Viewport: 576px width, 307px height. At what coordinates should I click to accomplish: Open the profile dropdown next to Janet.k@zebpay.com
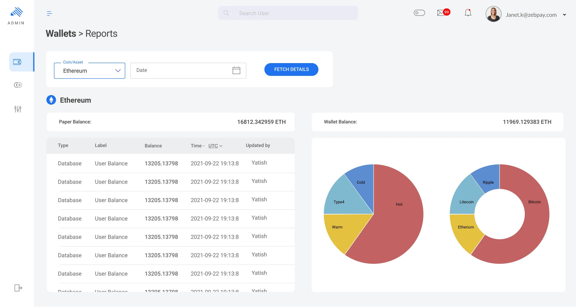point(564,15)
